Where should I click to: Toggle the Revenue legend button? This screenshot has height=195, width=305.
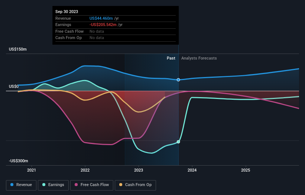click(21, 185)
